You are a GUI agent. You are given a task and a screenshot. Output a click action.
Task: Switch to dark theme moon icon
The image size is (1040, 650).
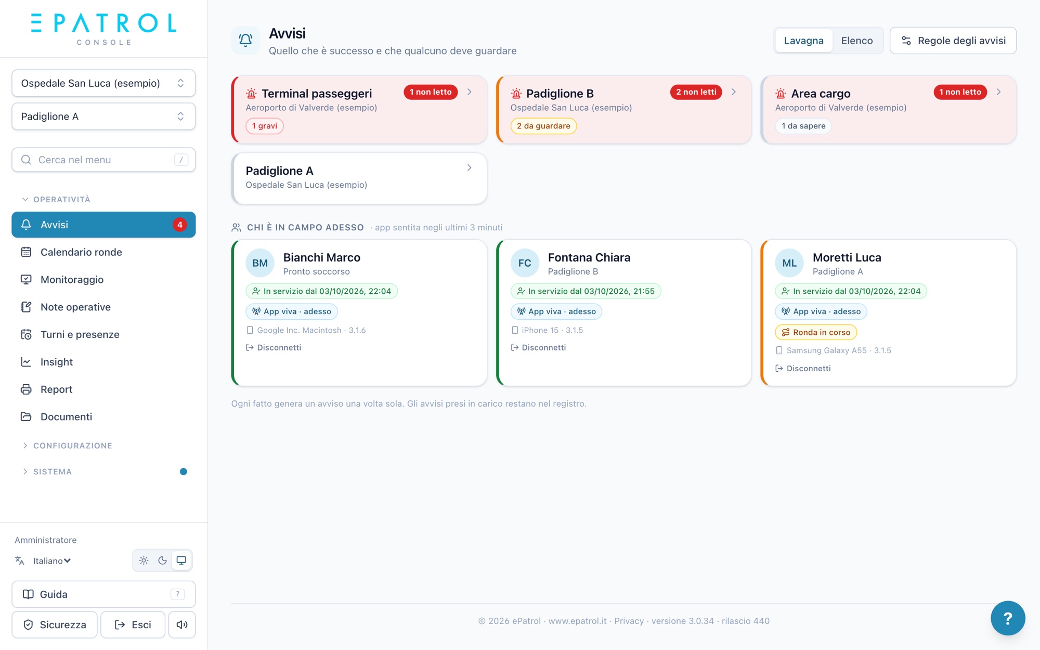163,561
